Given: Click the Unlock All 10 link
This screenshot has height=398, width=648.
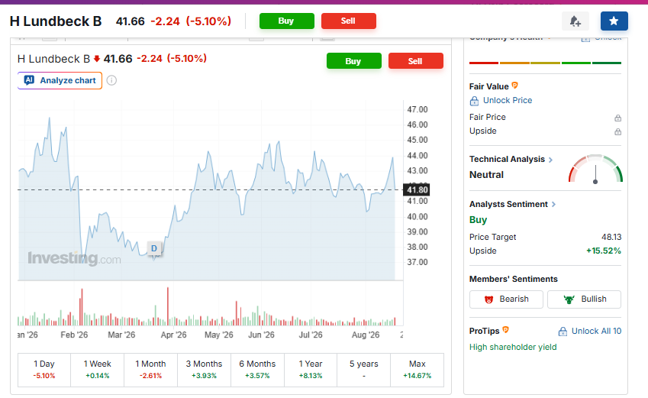Looking at the screenshot, I should click(x=596, y=331).
